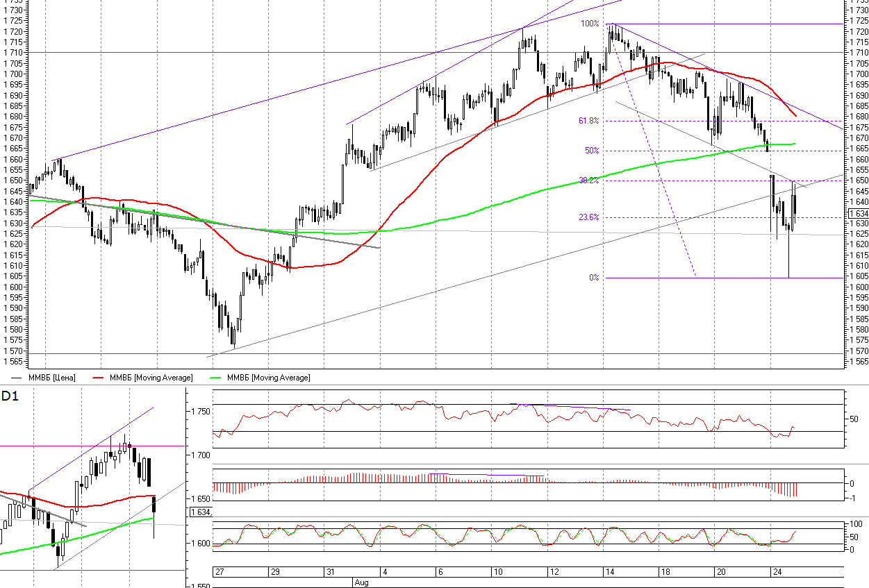Viewport: 869px width, 588px height.
Task: Click the 1 710 value on right price axis
Action: [x=859, y=53]
